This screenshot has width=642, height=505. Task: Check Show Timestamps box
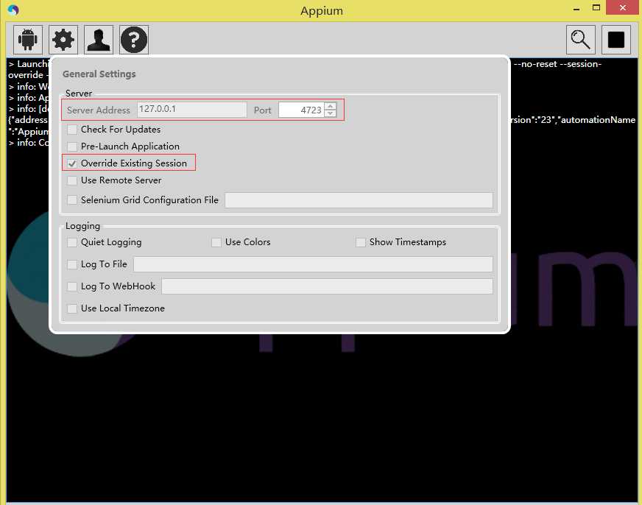pos(360,242)
